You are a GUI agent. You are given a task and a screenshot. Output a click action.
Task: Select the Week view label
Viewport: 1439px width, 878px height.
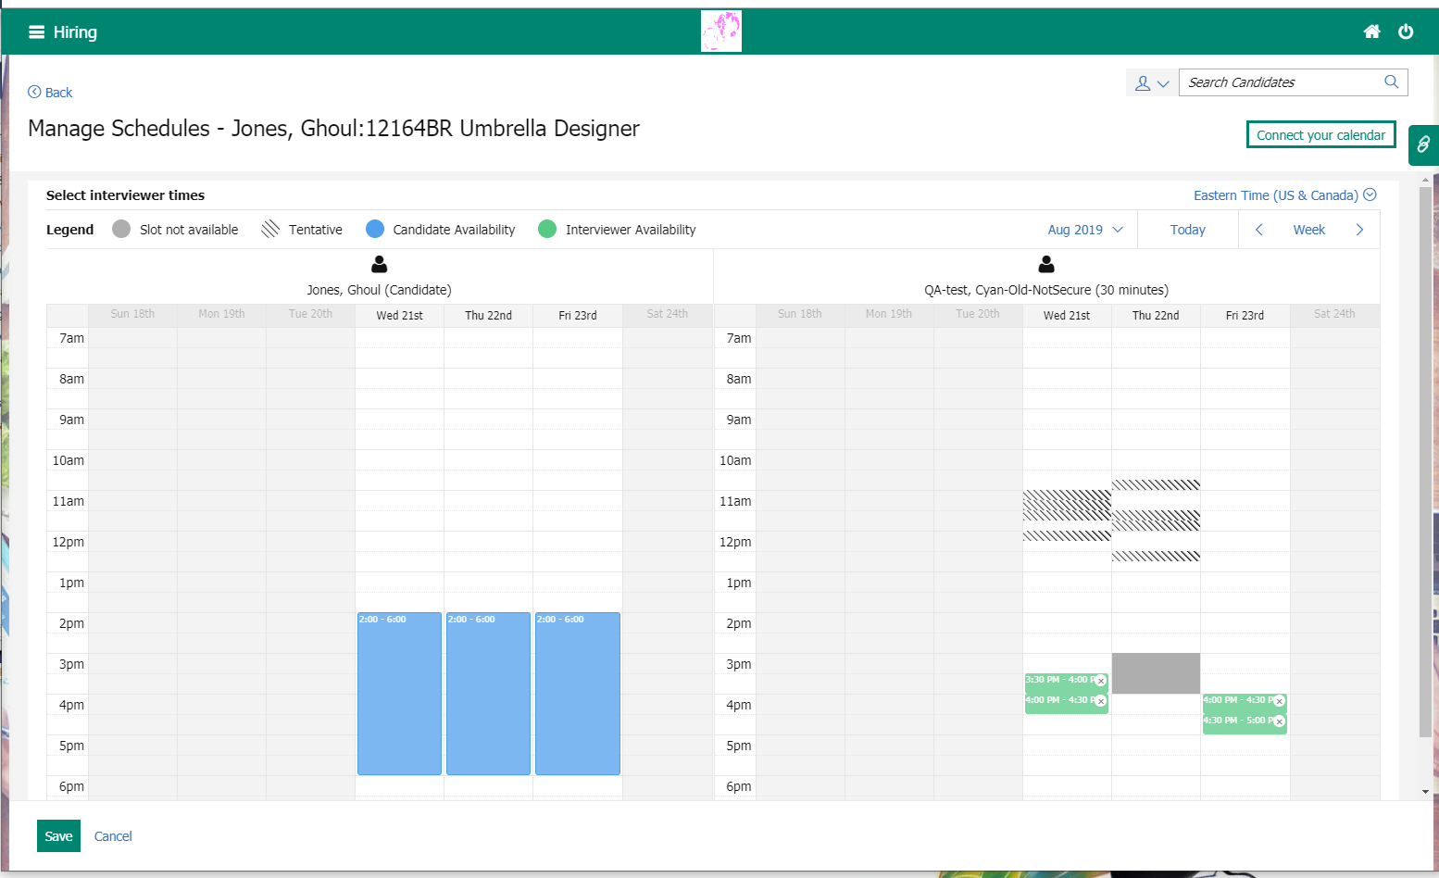coord(1308,230)
